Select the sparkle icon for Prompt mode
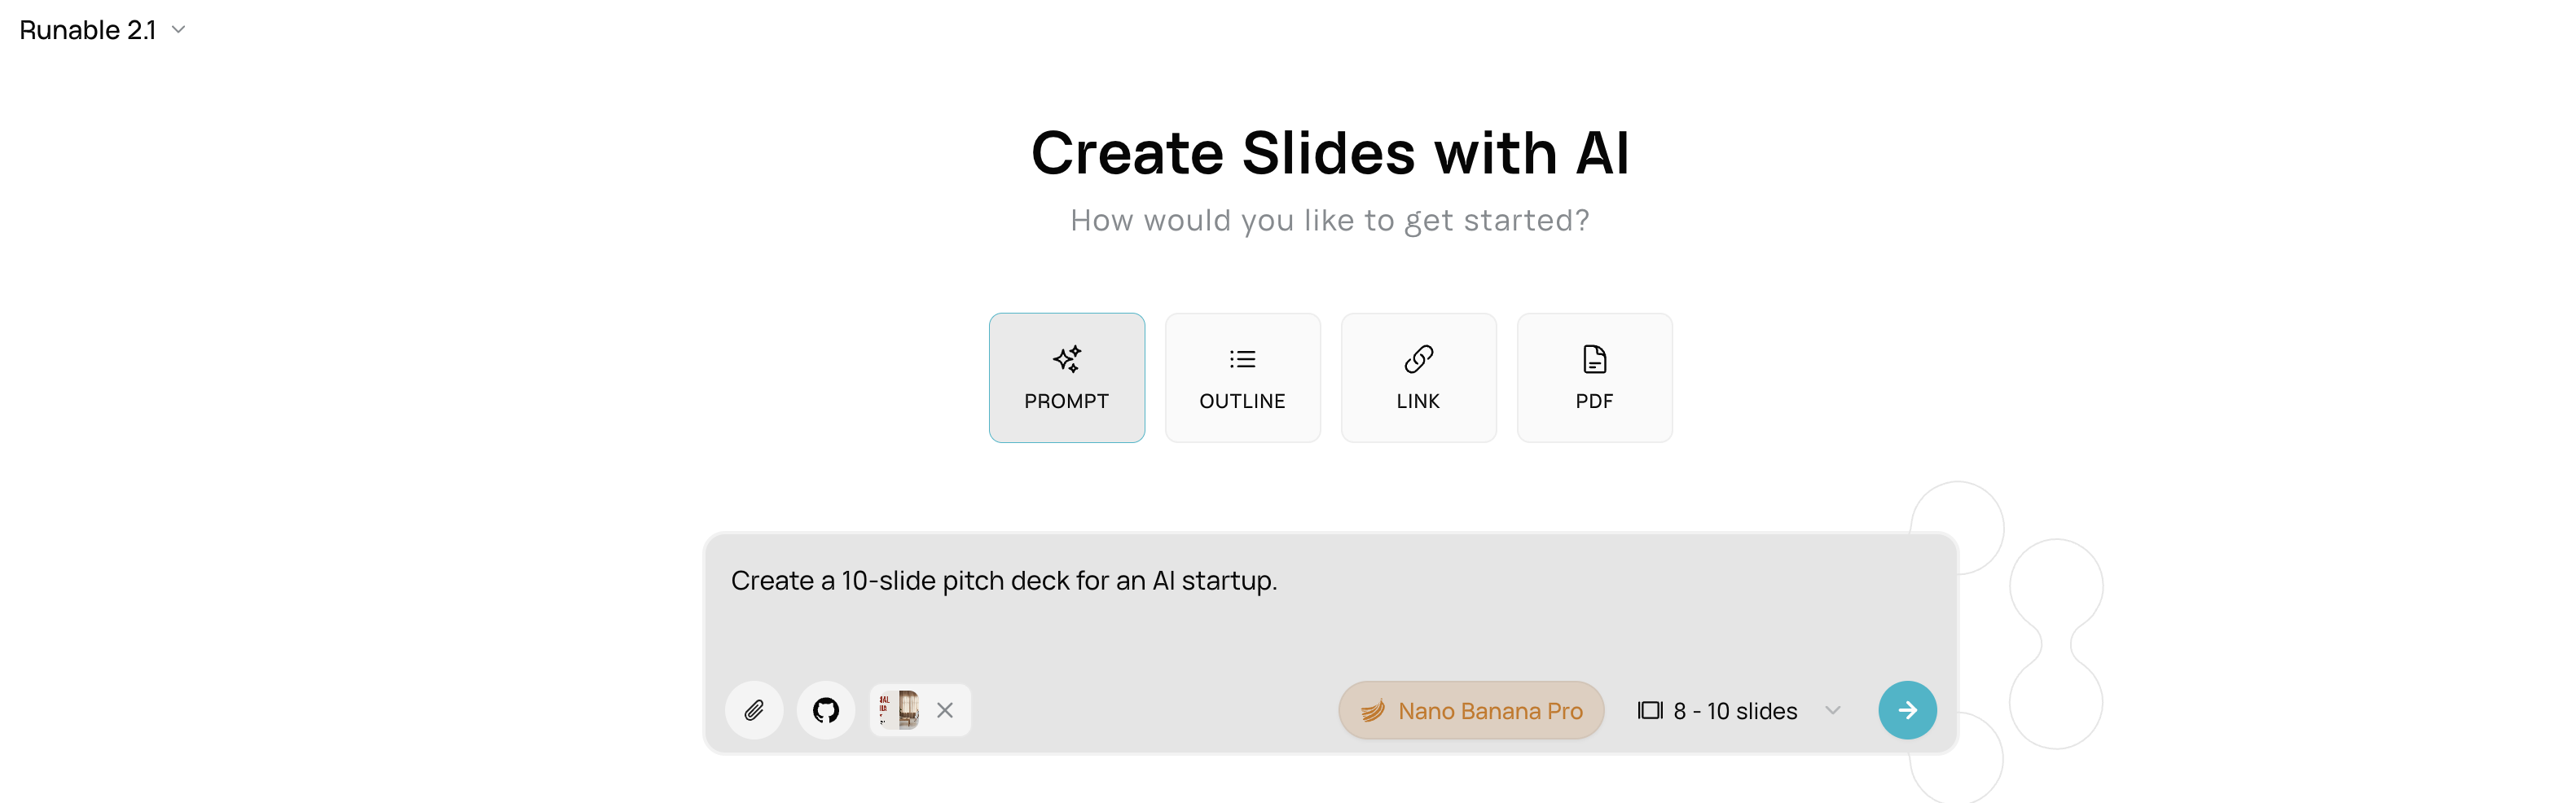 click(1066, 358)
